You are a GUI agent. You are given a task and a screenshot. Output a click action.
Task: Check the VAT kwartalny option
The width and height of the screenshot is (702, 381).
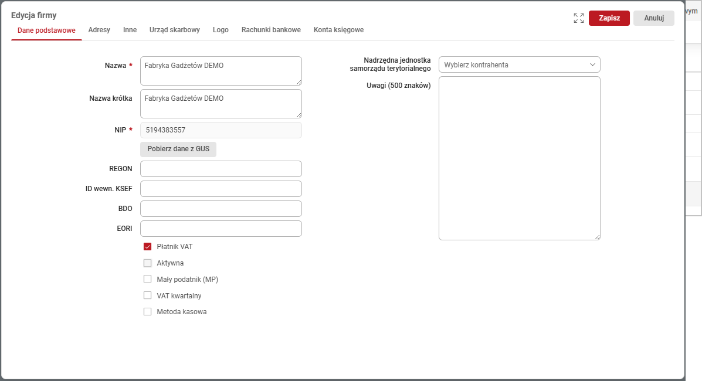[x=148, y=296]
